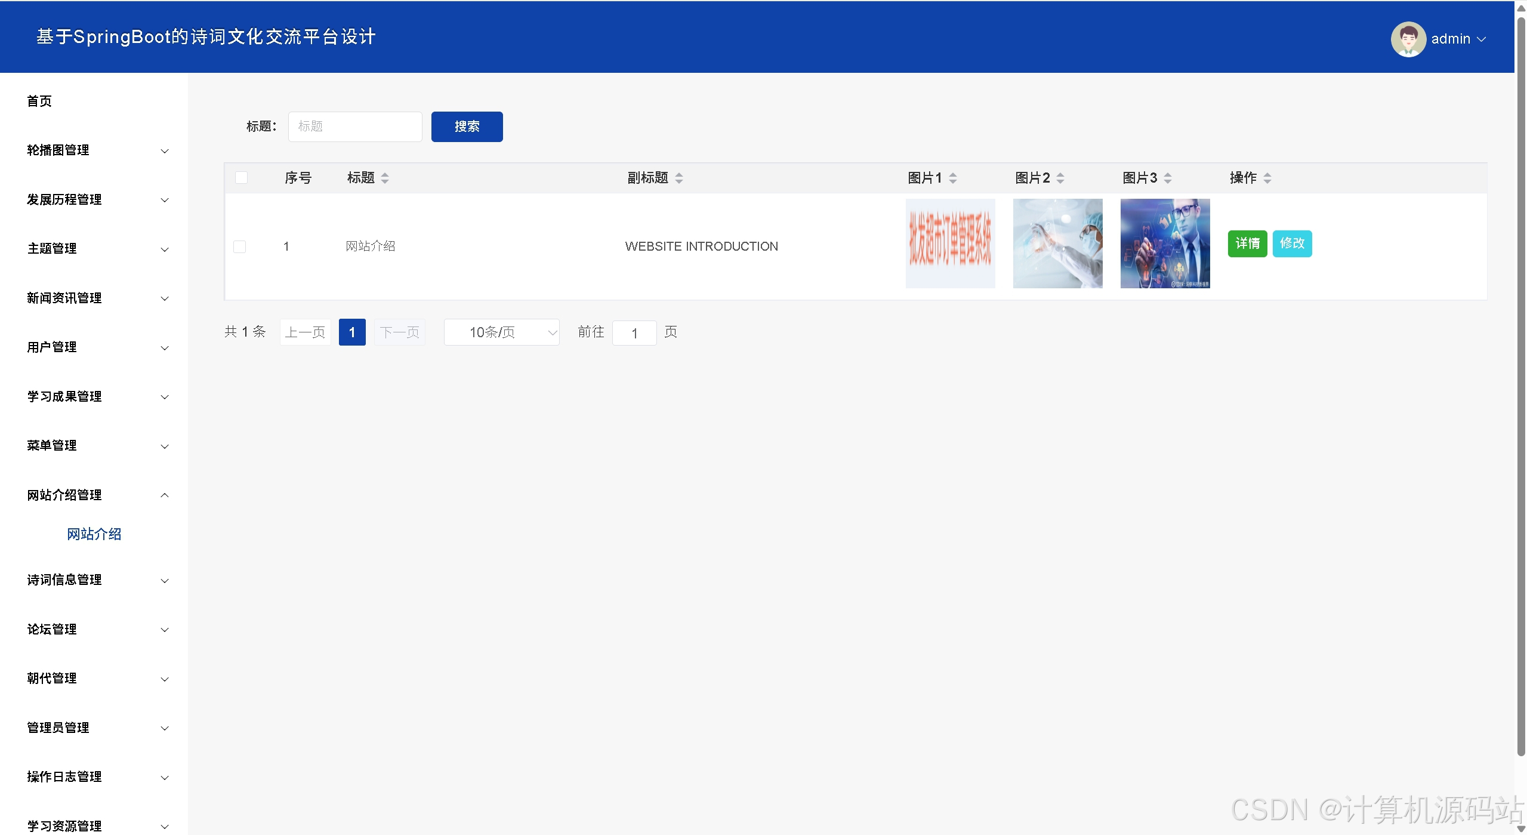Sort by 标题 column sort arrows
Screen dimensions: 1527x835
pos(385,178)
